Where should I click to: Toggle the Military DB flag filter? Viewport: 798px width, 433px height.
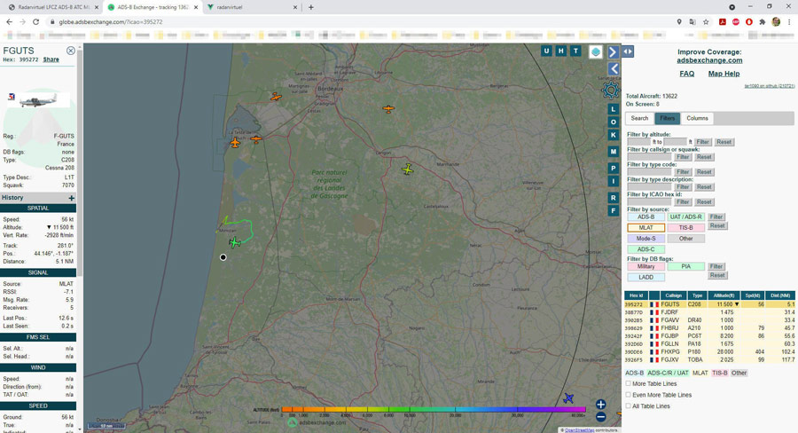[645, 266]
